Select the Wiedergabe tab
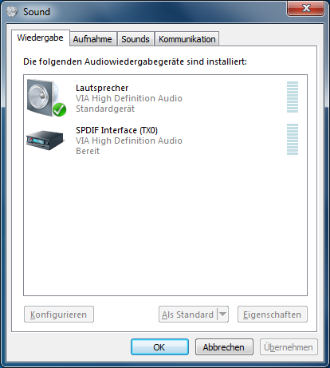The image size is (330, 368). (x=41, y=38)
